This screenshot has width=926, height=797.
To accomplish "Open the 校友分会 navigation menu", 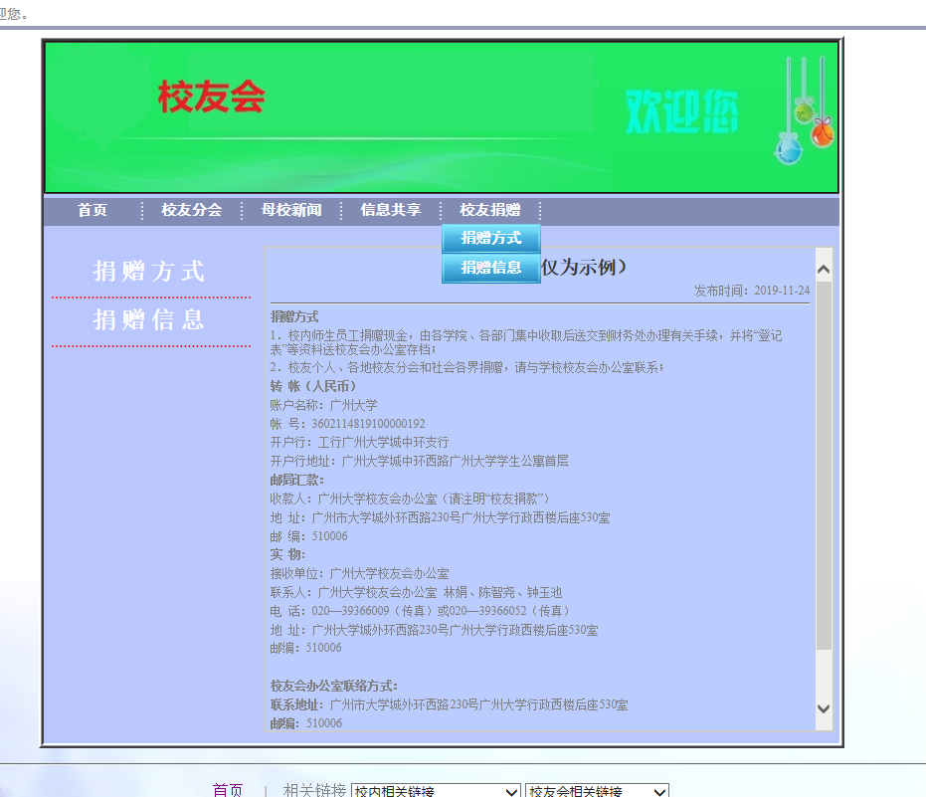I will (191, 210).
